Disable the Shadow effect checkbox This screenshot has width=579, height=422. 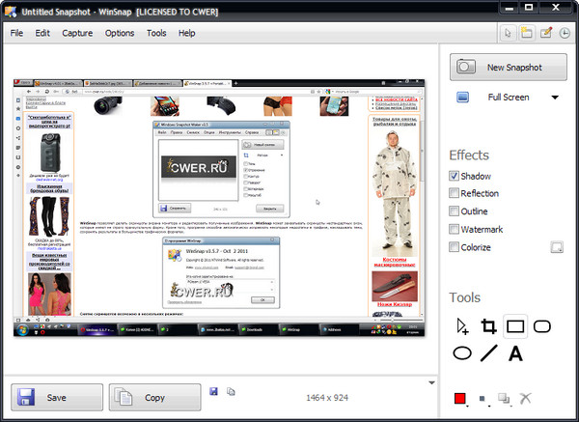point(455,176)
